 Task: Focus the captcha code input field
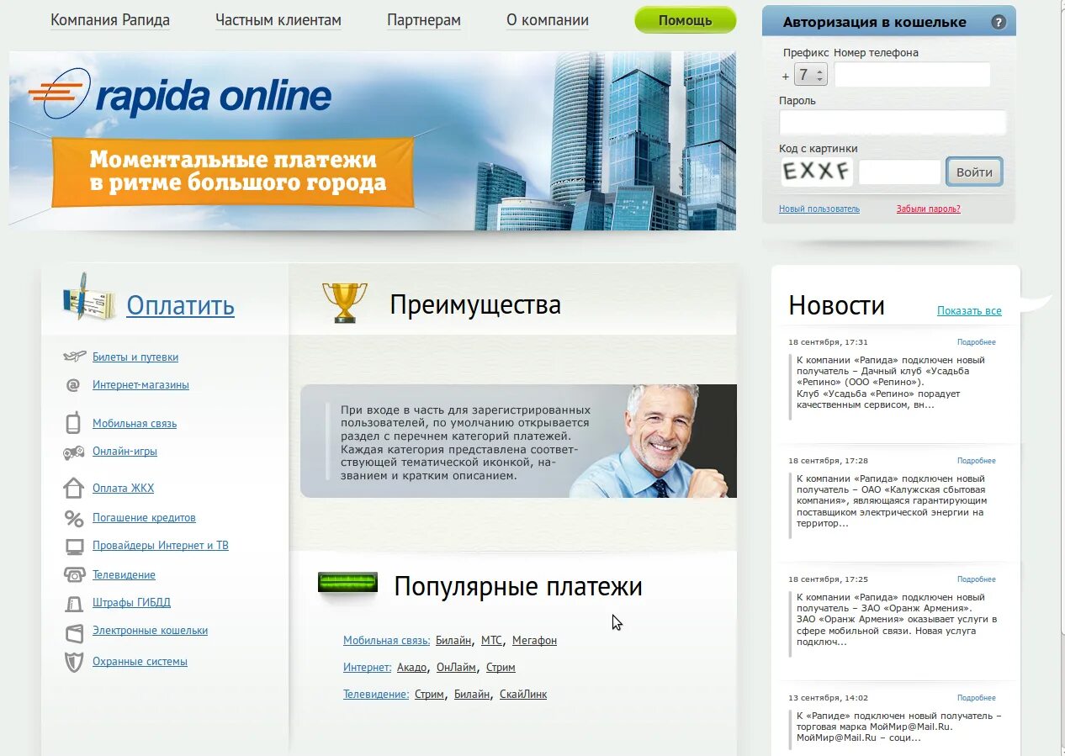coord(899,172)
